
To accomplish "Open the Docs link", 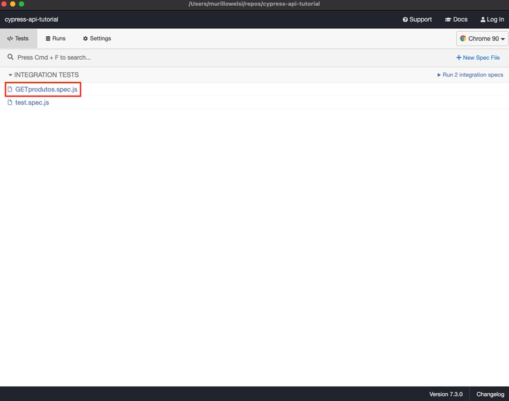I will pyautogui.click(x=456, y=20).
